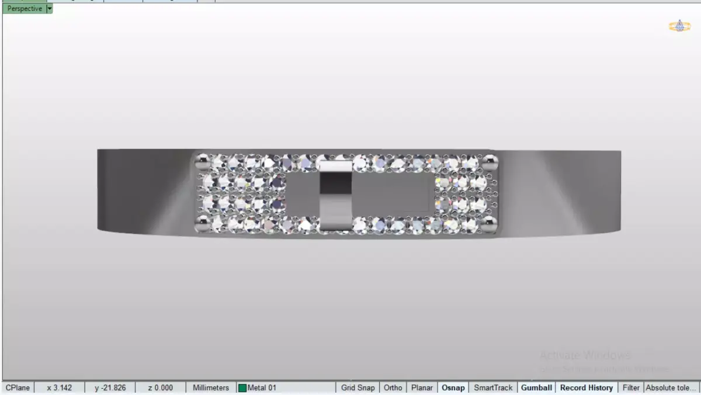Click the Absolute tolerance status field
The image size is (701, 395).
point(672,387)
